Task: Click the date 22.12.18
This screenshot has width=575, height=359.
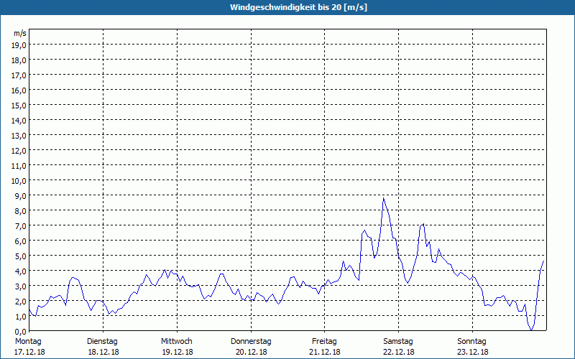Action: [x=399, y=352]
